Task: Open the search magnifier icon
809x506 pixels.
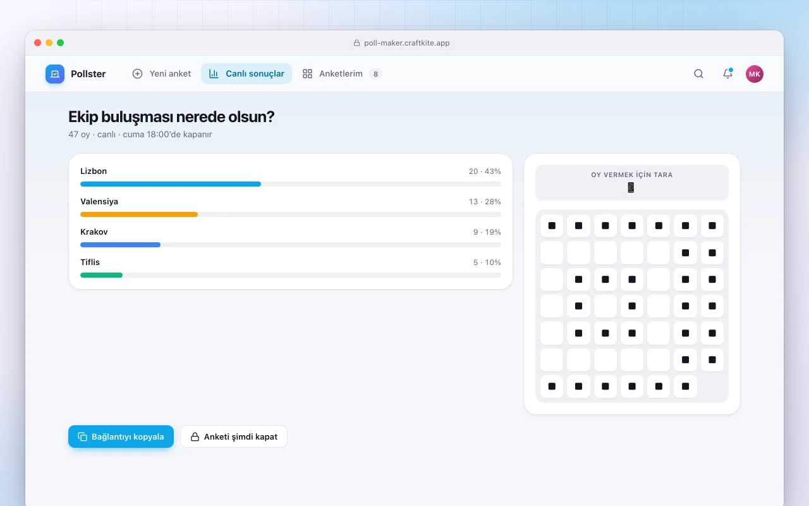Action: pyautogui.click(x=698, y=74)
